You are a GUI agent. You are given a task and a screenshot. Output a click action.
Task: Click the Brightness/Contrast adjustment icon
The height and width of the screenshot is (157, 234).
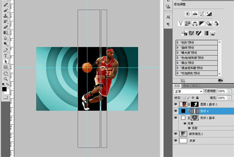click(187, 14)
